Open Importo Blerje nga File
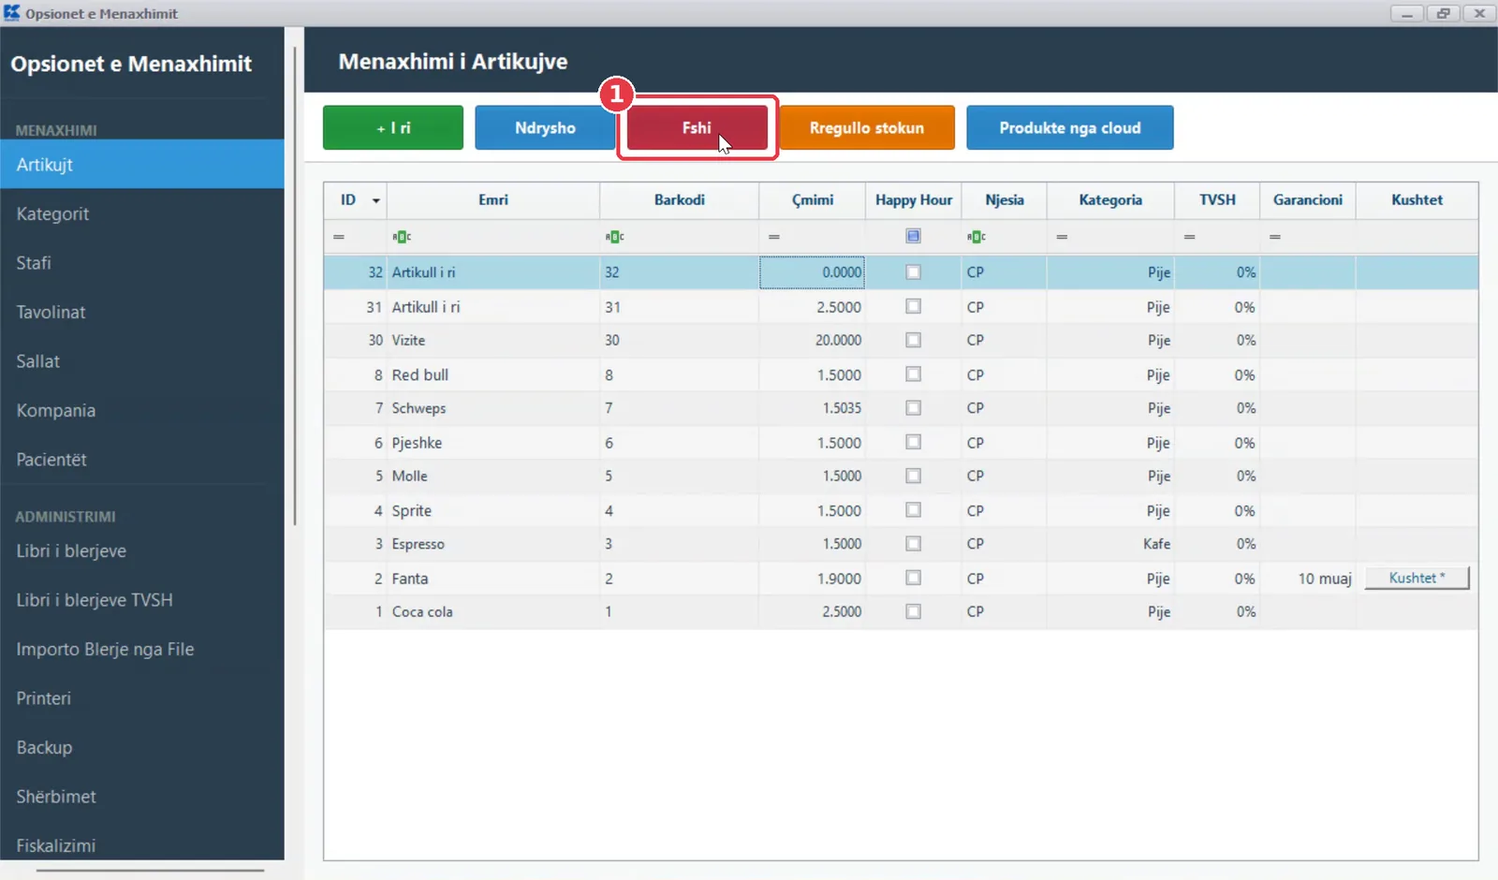 (x=142, y=649)
